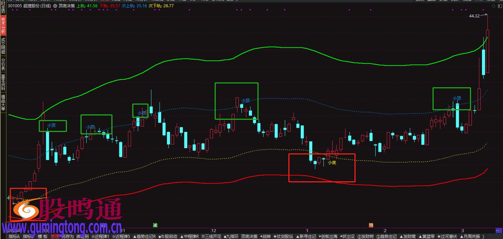Image resolution: width=503 pixels, height=239 pixels.
Task: Select ★仗剑股坛 indicator
Action: tap(283, 237)
